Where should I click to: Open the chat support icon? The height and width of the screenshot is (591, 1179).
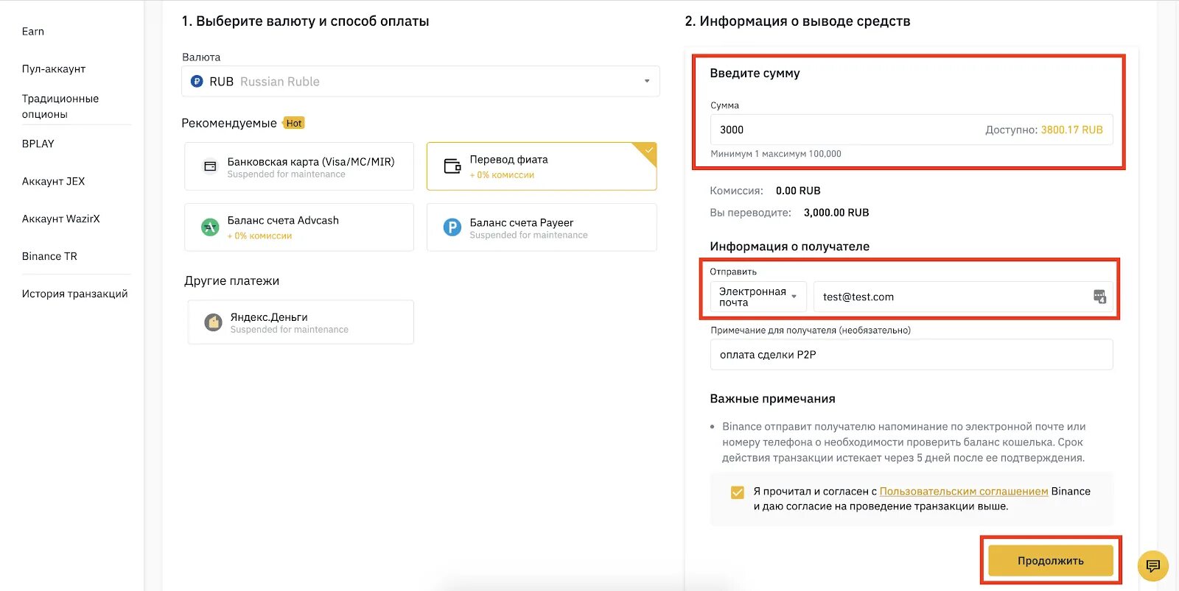point(1153,566)
